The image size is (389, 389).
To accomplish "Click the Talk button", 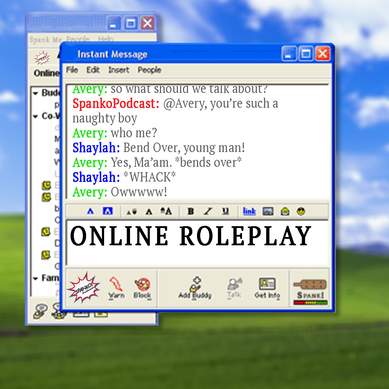I will [x=234, y=288].
